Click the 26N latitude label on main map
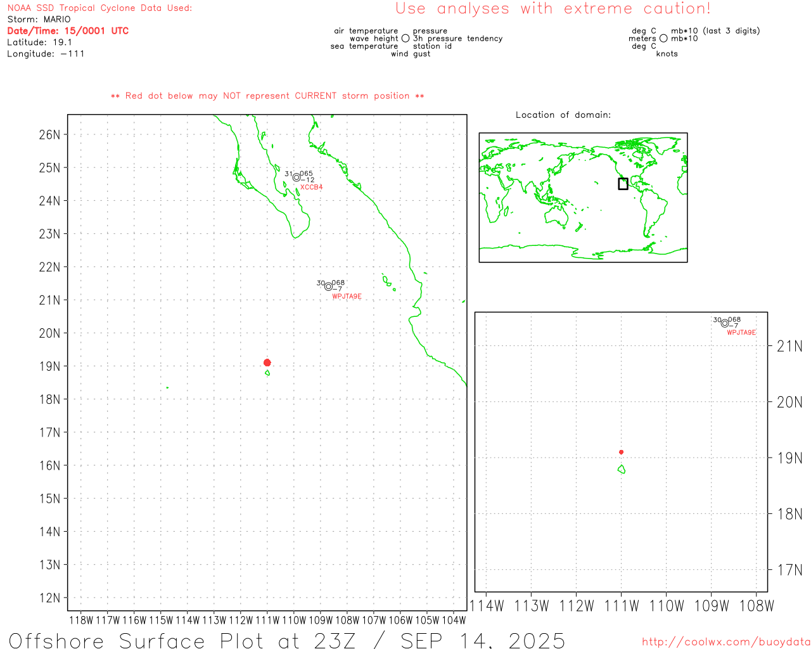 [49, 134]
